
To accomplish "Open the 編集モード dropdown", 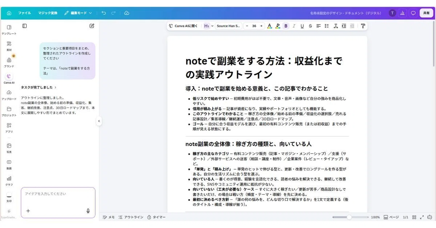I will 78,13.
